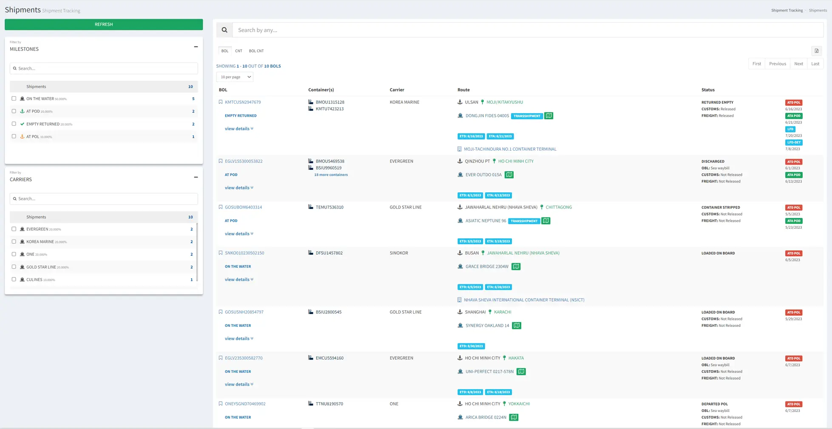This screenshot has height=429, width=832.
Task: Show 18 more containers link
Action: 331,174
